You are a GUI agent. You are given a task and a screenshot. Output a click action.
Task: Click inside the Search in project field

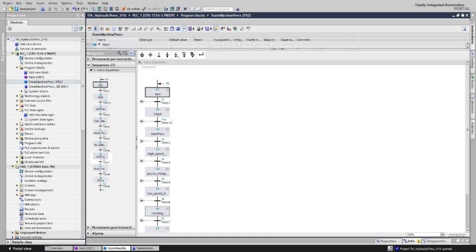coord(218,9)
